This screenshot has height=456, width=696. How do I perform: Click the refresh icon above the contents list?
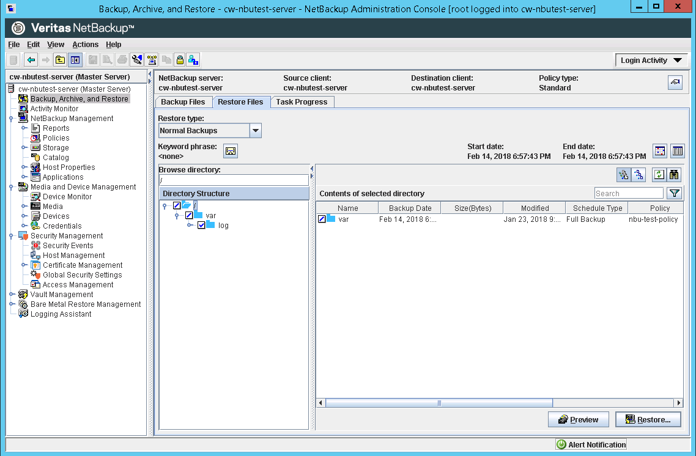[659, 175]
